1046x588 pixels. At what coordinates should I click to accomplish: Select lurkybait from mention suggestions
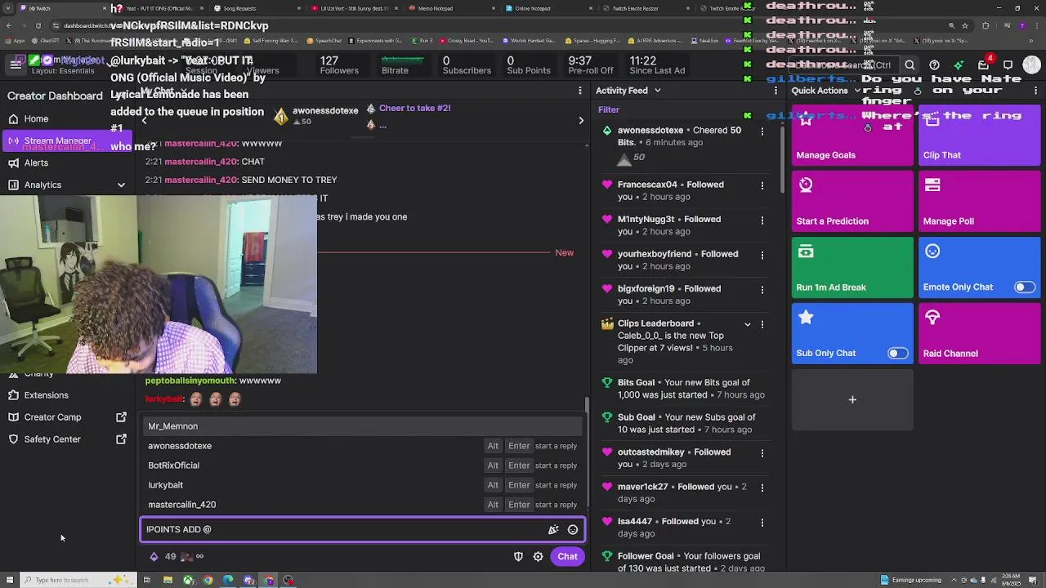tap(362, 485)
